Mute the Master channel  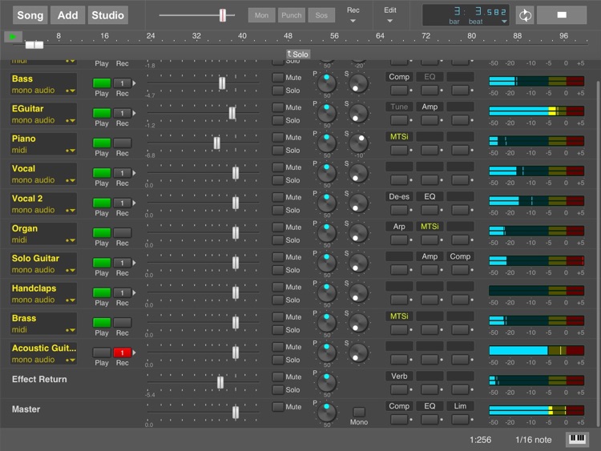click(278, 407)
